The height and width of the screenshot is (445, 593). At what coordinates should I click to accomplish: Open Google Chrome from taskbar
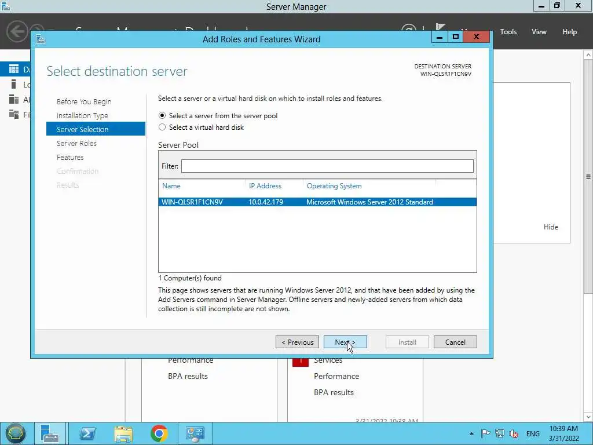159,433
